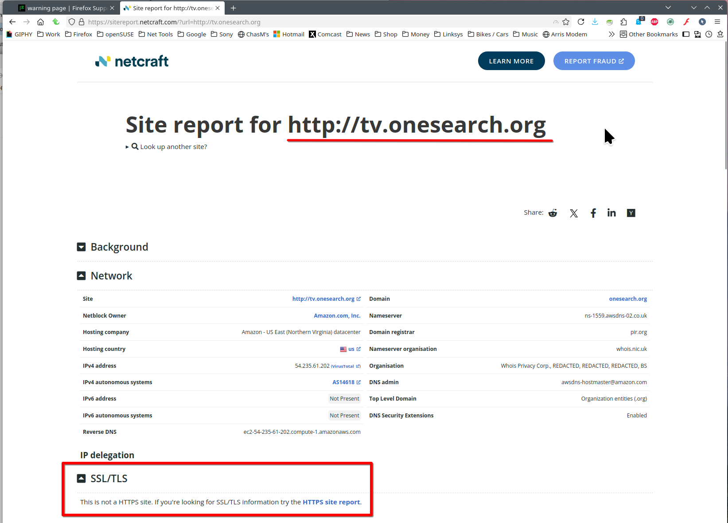Click the round blue cursor extension icon

[x=702, y=22]
